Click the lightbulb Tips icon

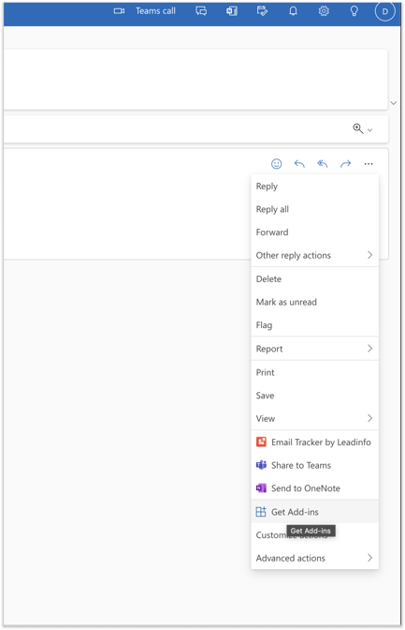tap(354, 11)
